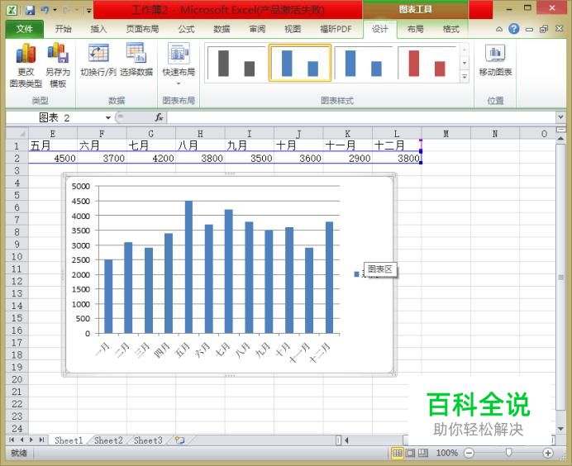Go to last sheet navigation arrow
This screenshot has height=466, width=572.
pyautogui.click(x=41, y=440)
